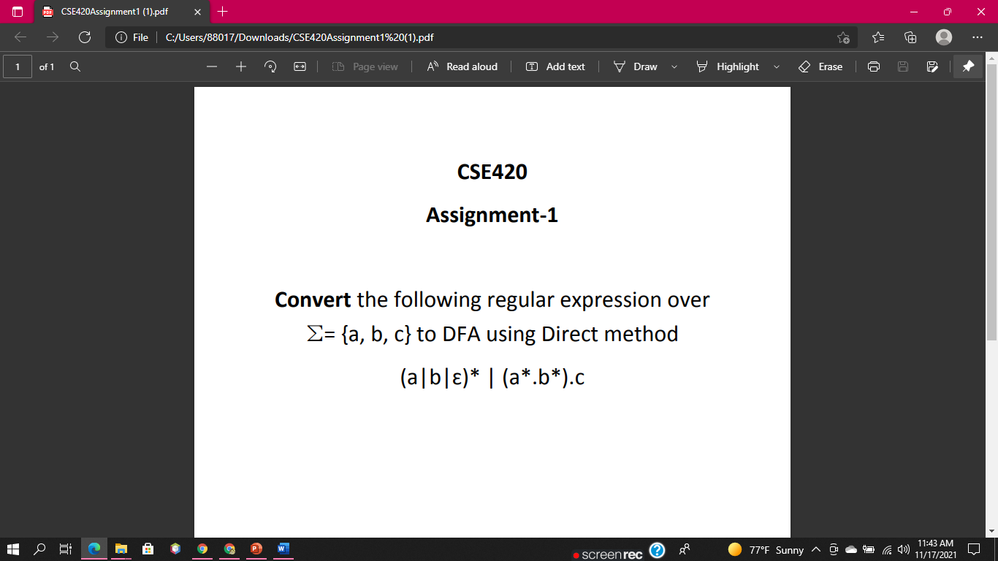The image size is (998, 561).
Task: Click the ScreenRec help question icon
Action: [x=657, y=550]
